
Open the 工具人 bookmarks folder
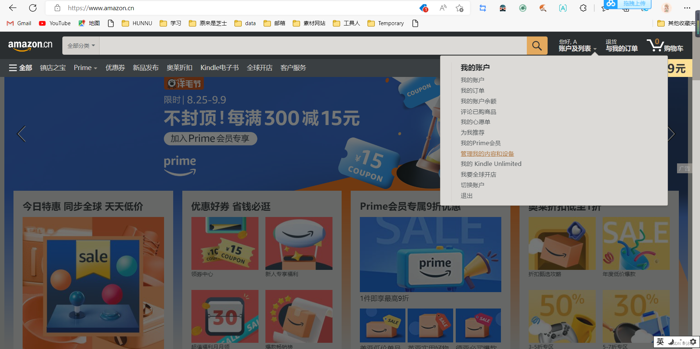point(346,23)
